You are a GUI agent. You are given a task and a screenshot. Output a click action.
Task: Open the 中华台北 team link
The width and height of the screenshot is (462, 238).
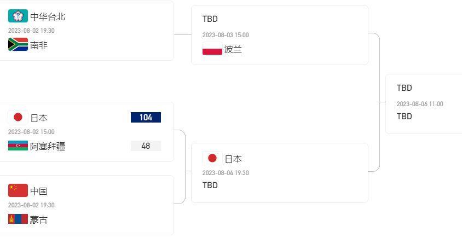tap(48, 17)
